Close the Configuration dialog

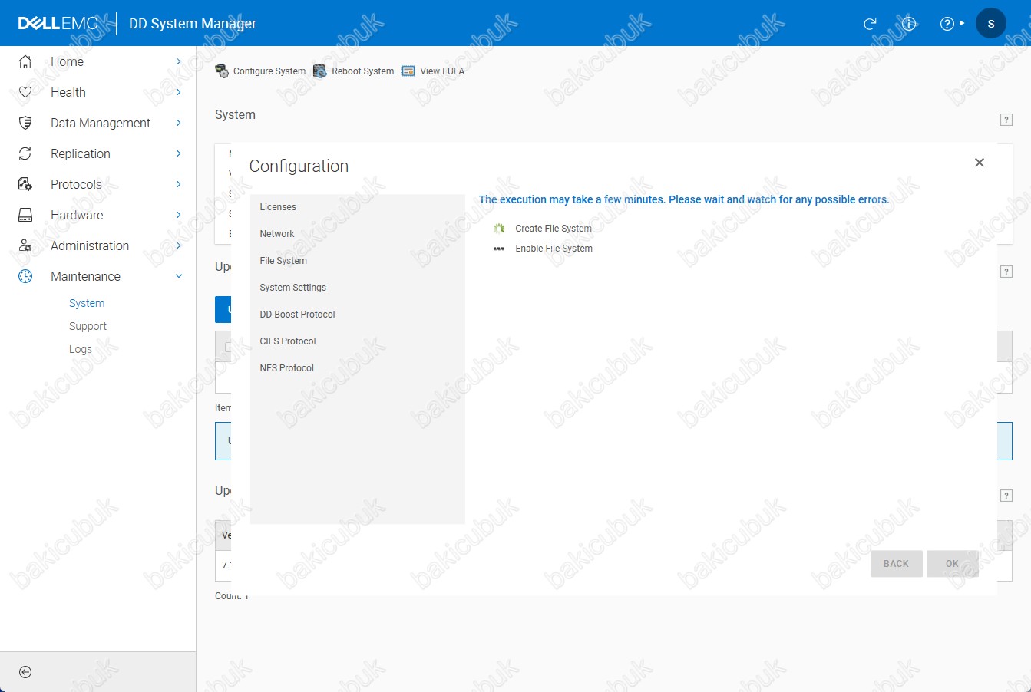979,163
